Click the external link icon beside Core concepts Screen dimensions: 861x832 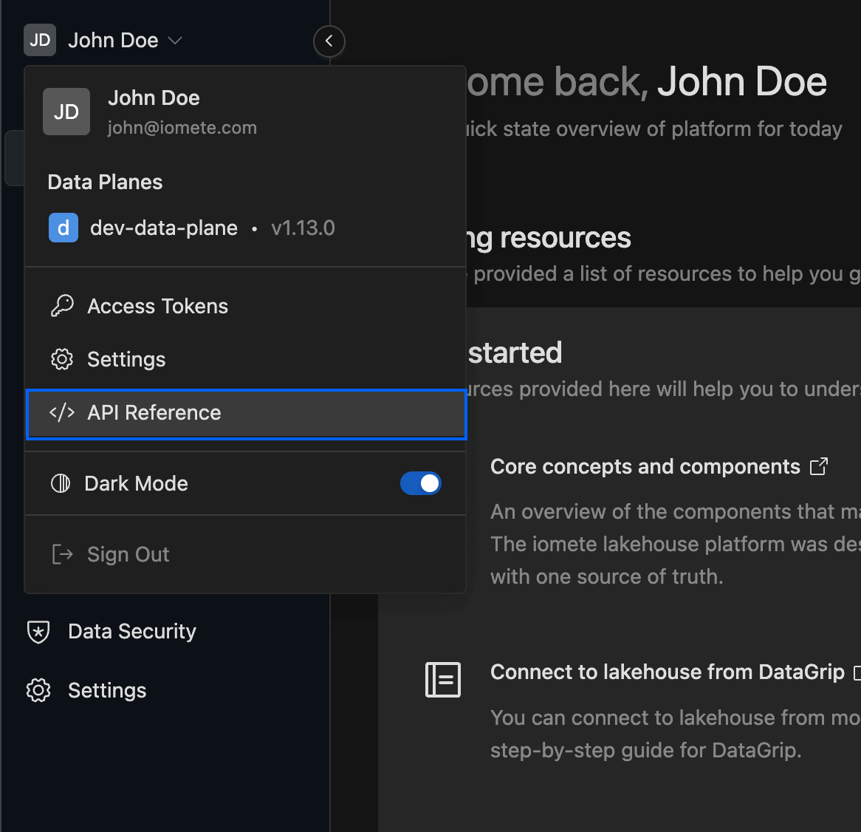tap(819, 466)
